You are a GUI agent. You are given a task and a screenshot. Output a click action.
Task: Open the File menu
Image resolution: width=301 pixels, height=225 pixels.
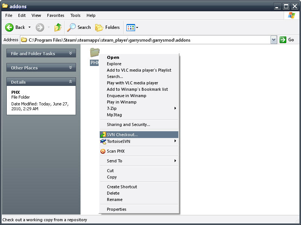[9, 15]
